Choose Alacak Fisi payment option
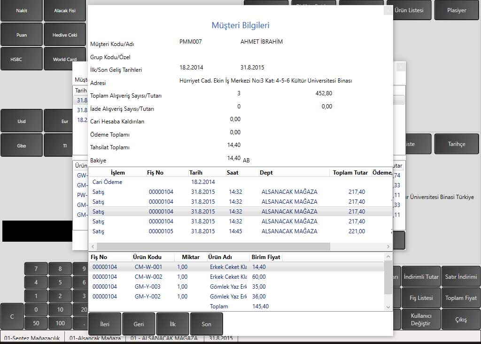 (65, 10)
